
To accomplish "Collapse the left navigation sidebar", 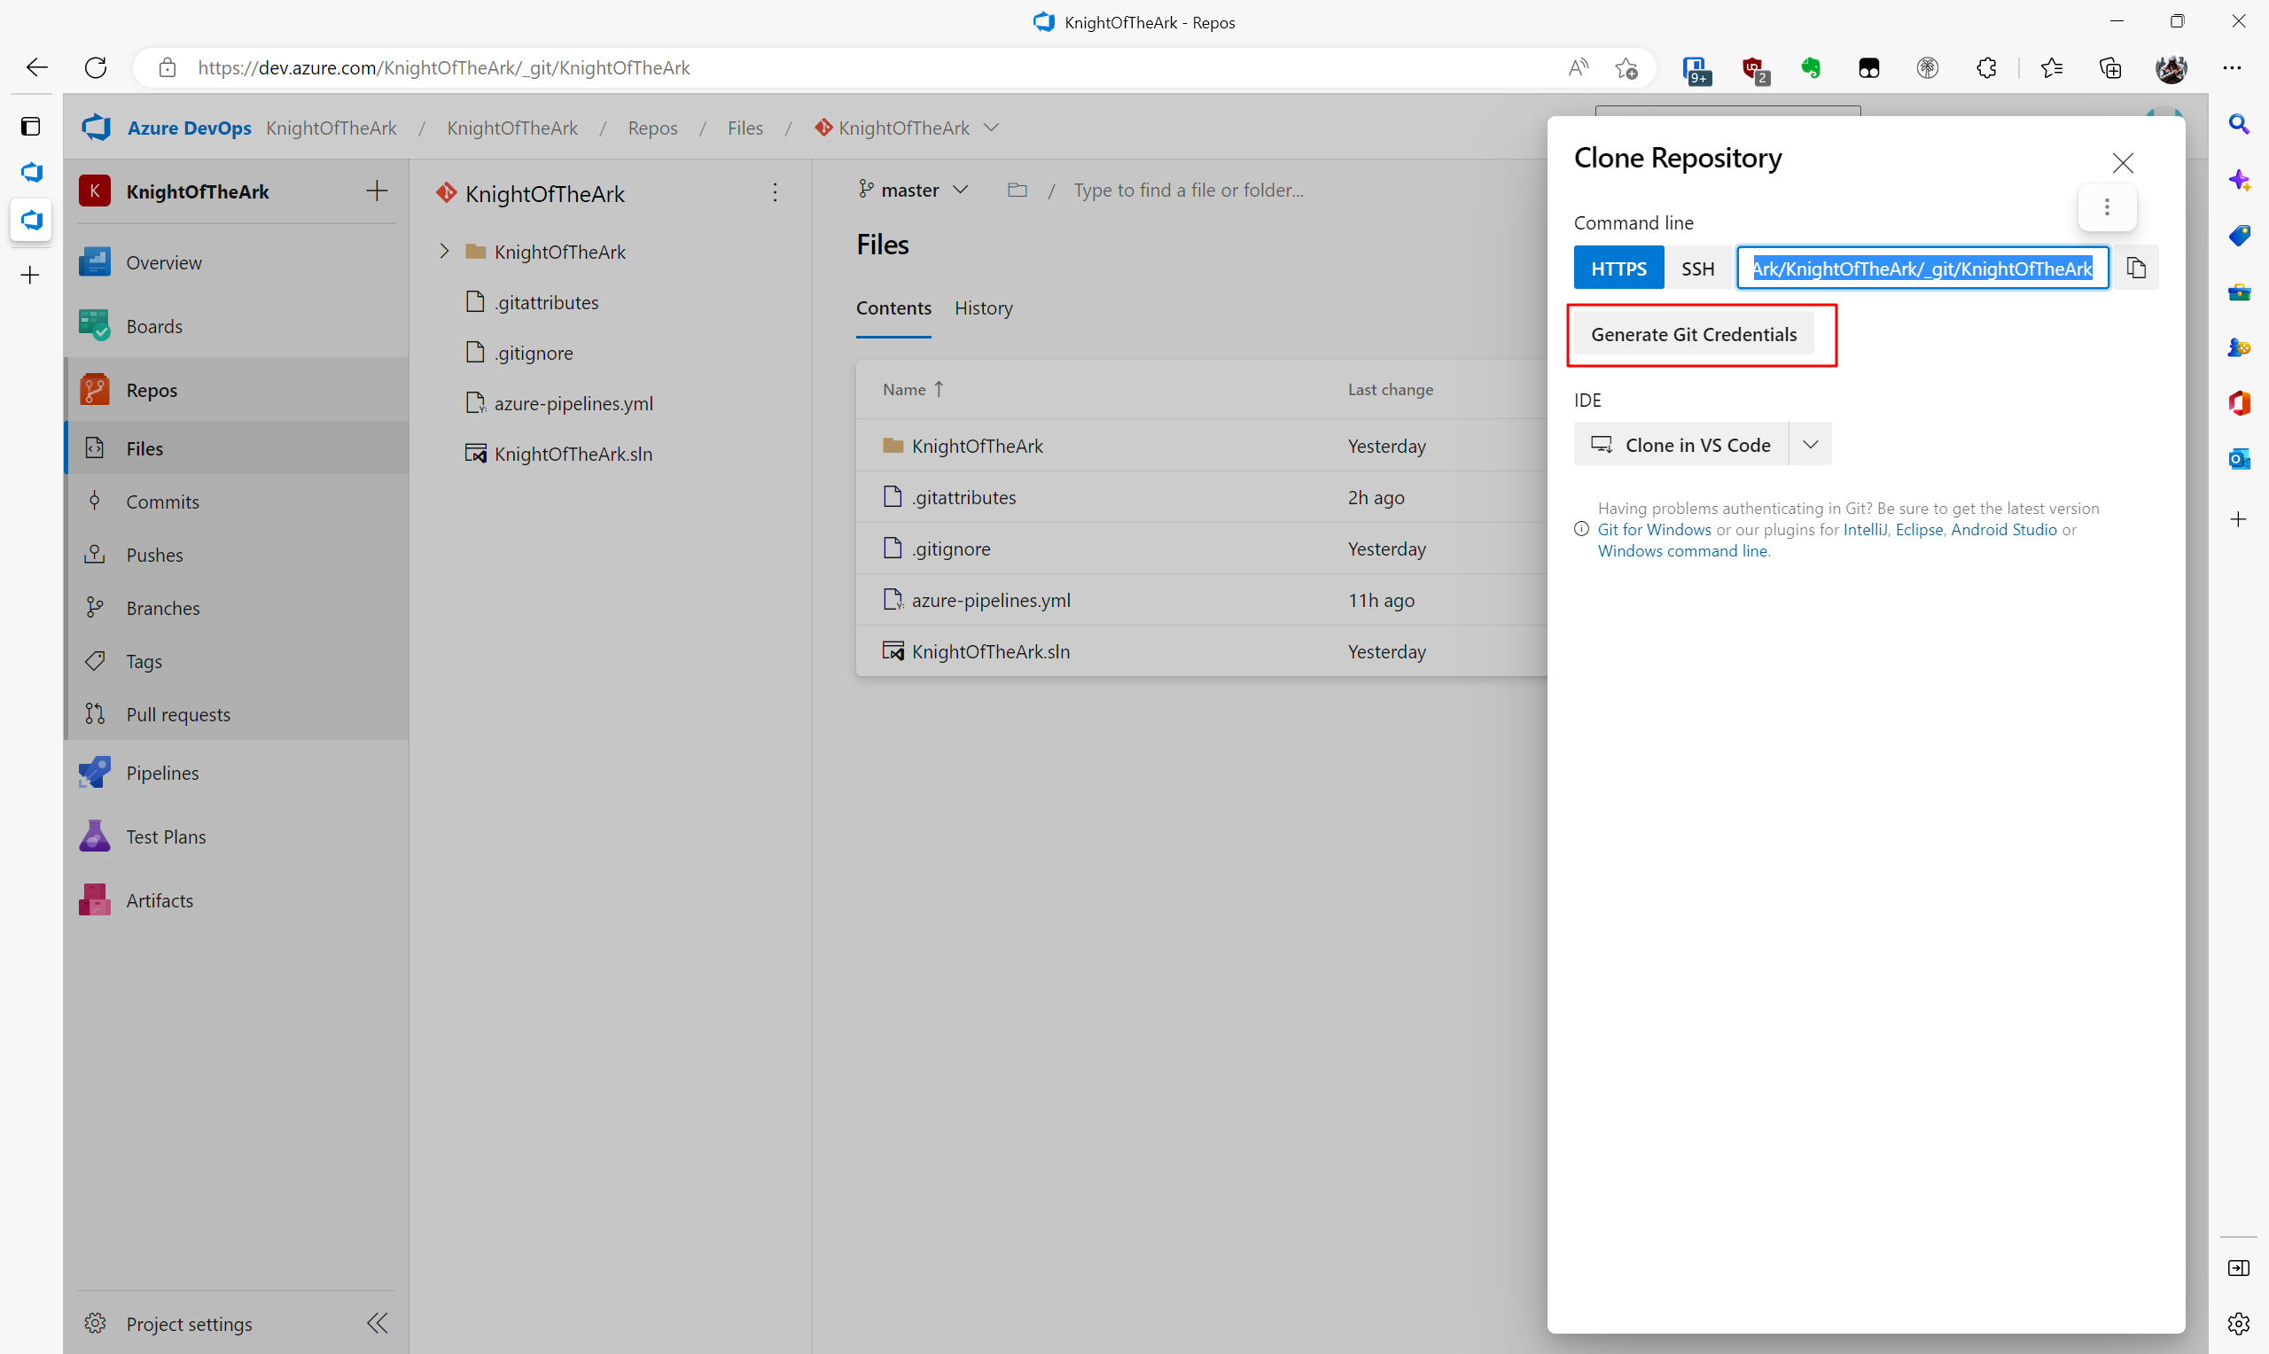I will coord(376,1323).
